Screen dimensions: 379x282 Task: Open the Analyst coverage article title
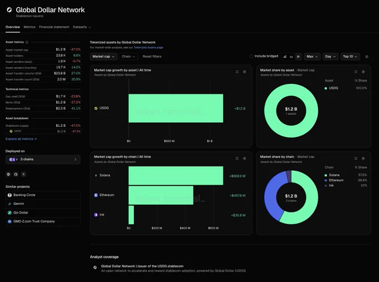coord(142,266)
